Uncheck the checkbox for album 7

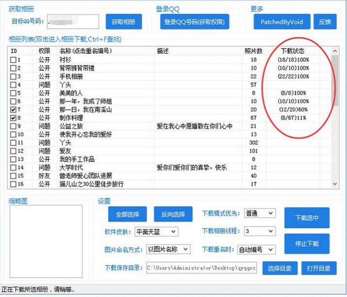coord(13,110)
